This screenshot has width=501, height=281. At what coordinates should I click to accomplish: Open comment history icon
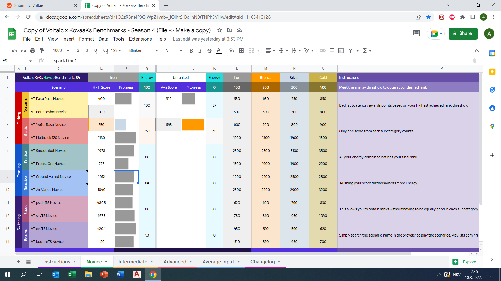[416, 33]
